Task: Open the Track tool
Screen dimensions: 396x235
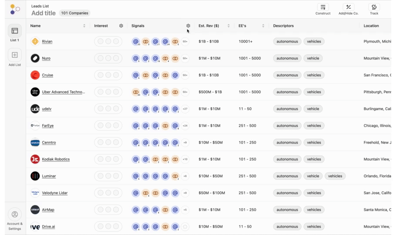Action: pyautogui.click(x=374, y=9)
